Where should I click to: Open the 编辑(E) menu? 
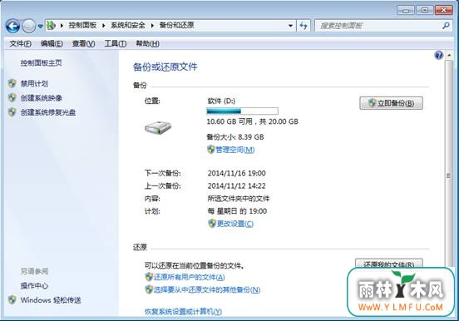52,43
